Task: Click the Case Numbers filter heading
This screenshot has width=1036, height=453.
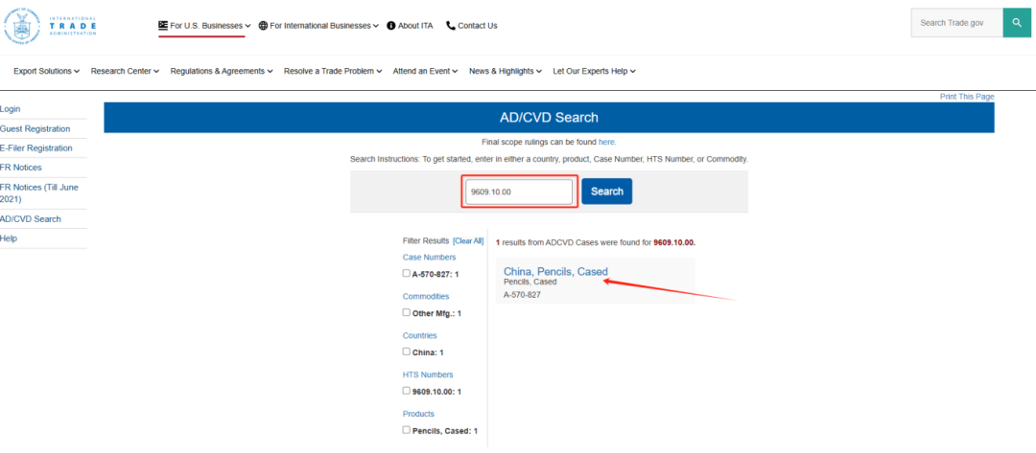Action: (429, 258)
